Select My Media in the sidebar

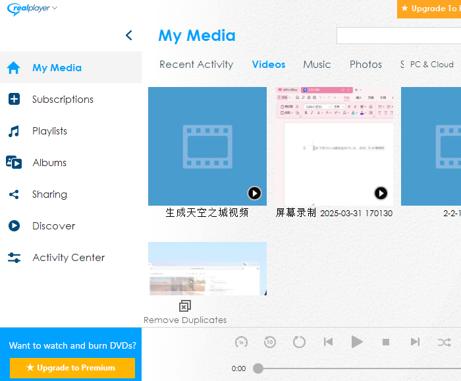70,67
